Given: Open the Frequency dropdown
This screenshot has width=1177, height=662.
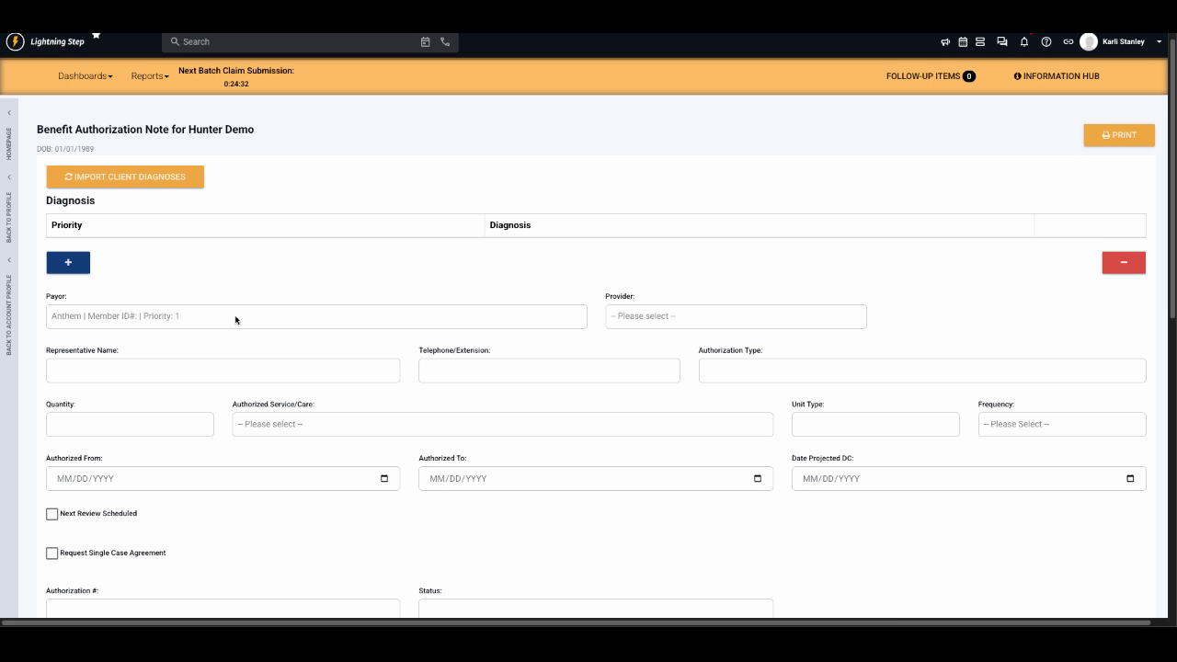Looking at the screenshot, I should point(1062,424).
